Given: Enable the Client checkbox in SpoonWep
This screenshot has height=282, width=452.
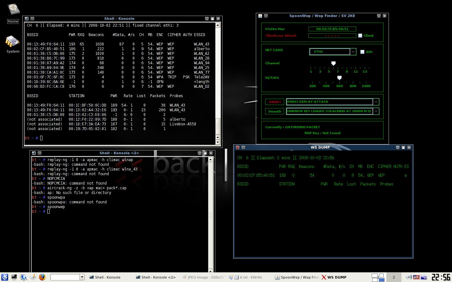Looking at the screenshot, I should click(x=360, y=36).
